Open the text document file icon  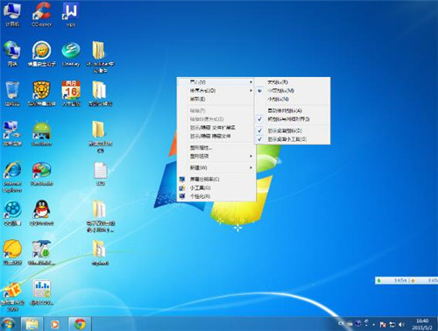pos(100,174)
